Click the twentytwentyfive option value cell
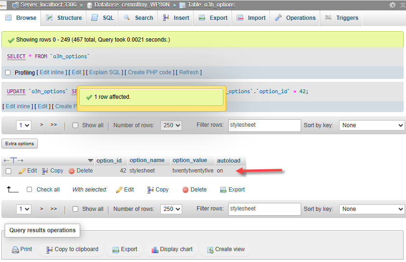 coord(193,171)
